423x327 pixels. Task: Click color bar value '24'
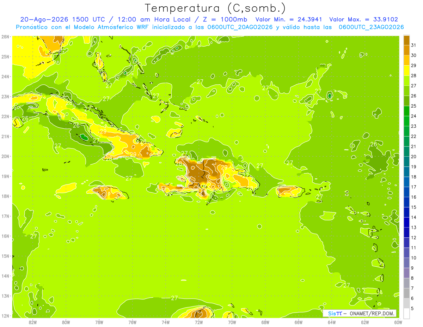[413, 116]
